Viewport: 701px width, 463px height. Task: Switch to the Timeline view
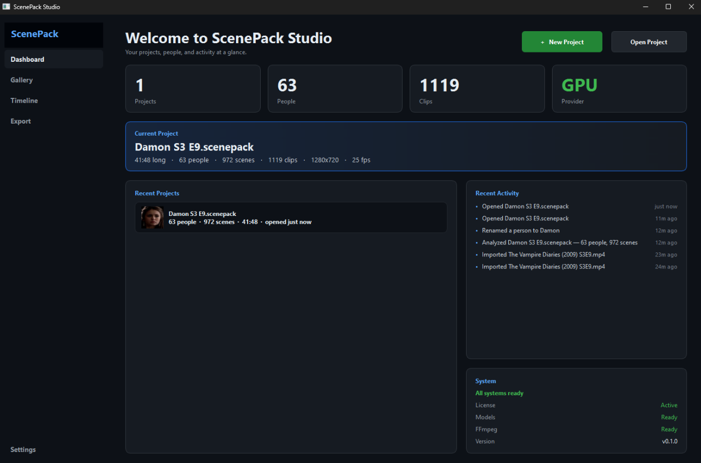click(x=54, y=101)
